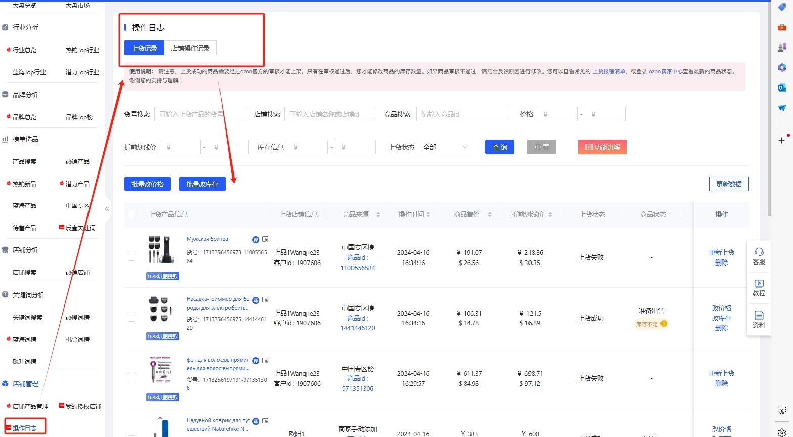This screenshot has width=793, height=437.
Task: Sort by 折前划线价 column arrows
Action: [550, 214]
